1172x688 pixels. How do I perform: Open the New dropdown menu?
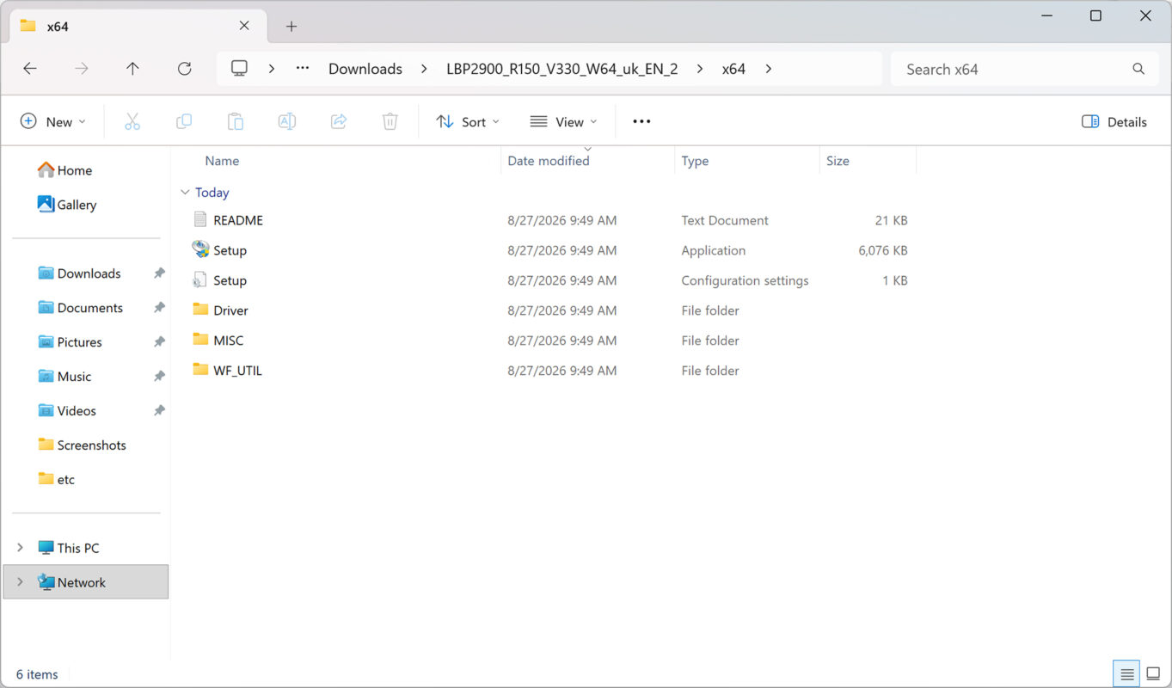pyautogui.click(x=53, y=122)
